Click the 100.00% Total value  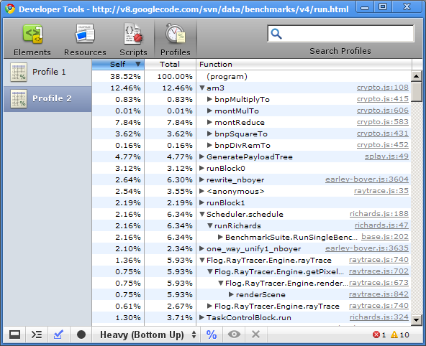pyautogui.click(x=175, y=77)
